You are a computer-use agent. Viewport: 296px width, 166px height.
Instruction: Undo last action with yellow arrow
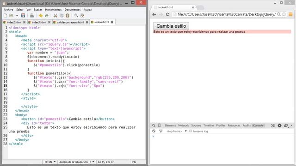pyautogui.click(x=41, y=16)
